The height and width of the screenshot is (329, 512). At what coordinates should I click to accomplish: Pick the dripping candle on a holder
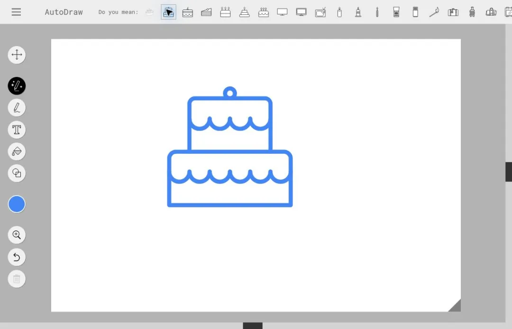(358, 12)
